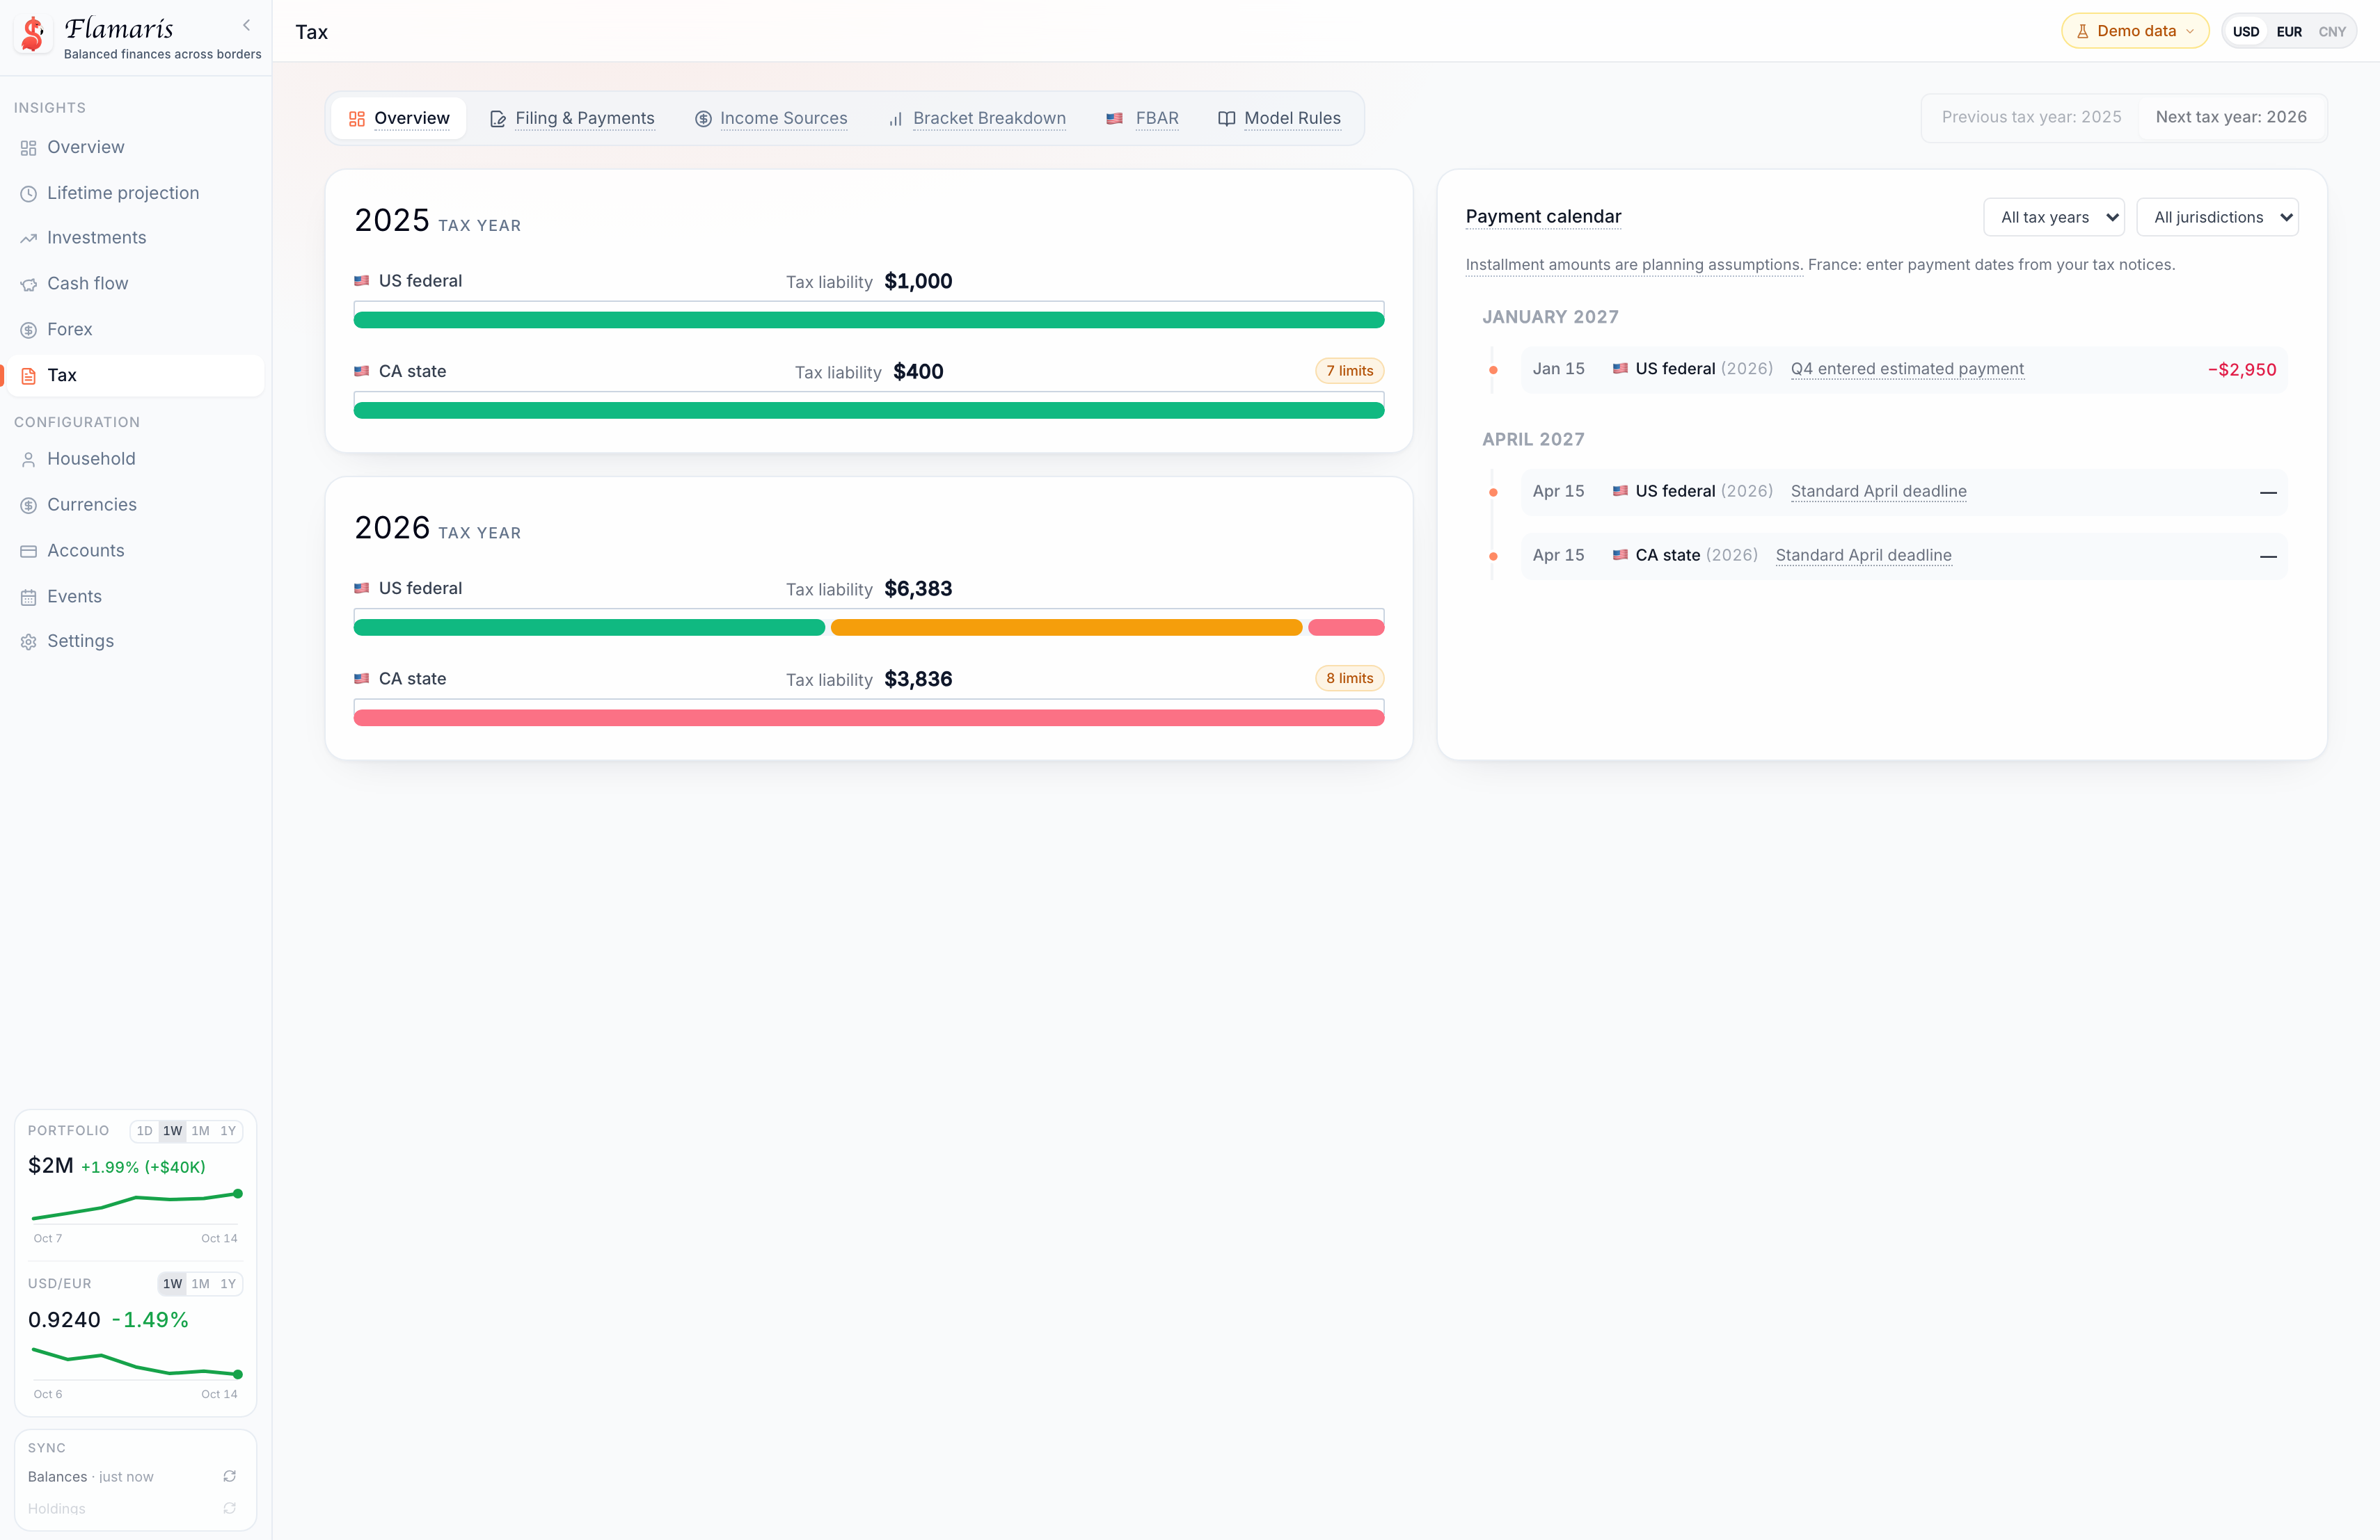This screenshot has height=1540, width=2380.
Task: Open the Q4 entered estimated payment link
Action: click(x=1907, y=369)
